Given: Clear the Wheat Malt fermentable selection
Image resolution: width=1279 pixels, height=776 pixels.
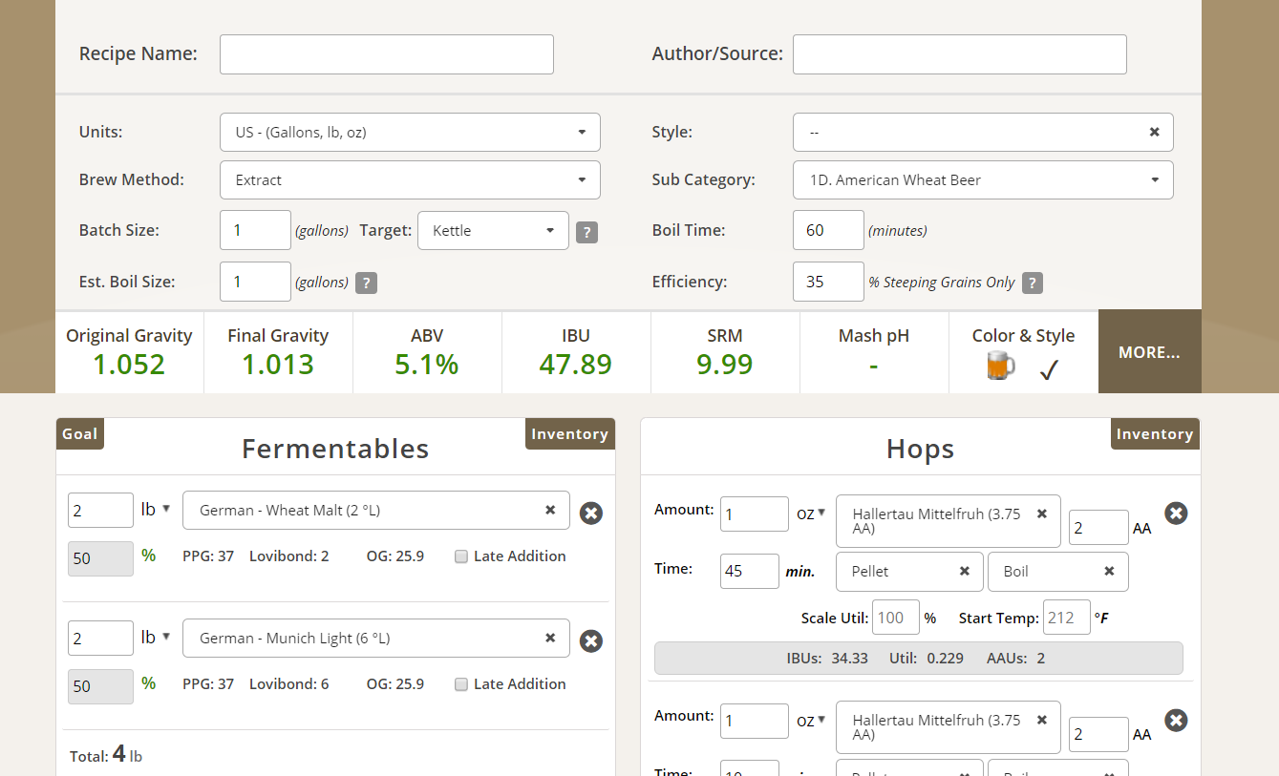Looking at the screenshot, I should click(550, 510).
